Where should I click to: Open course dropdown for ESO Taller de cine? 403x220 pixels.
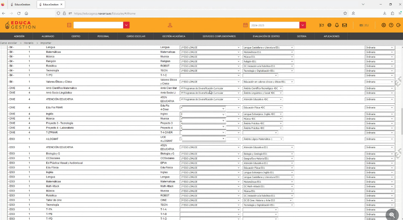(x=210, y=200)
